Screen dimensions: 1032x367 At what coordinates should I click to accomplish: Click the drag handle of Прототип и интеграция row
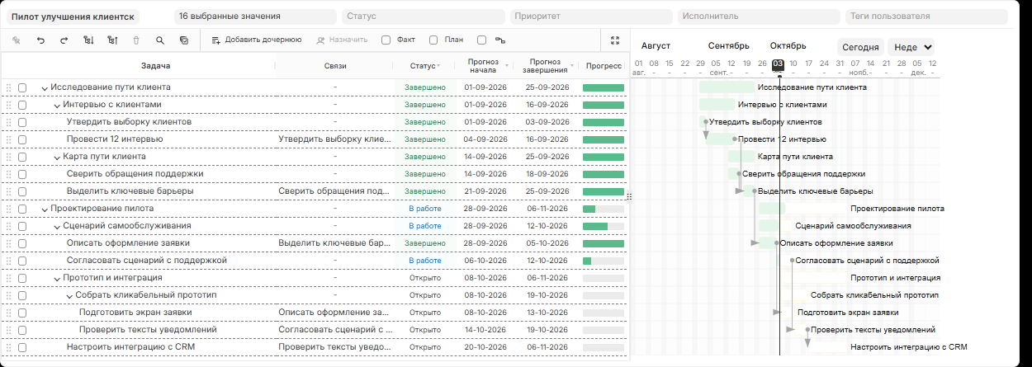tap(9, 278)
